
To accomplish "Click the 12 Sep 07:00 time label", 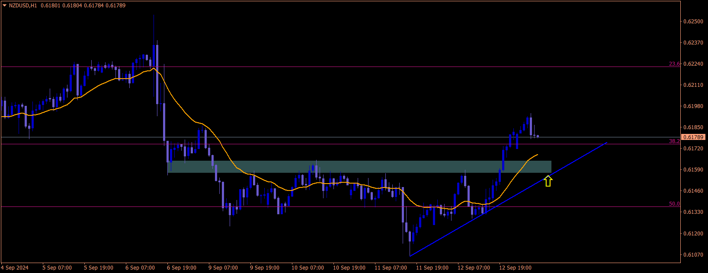I will point(474,268).
